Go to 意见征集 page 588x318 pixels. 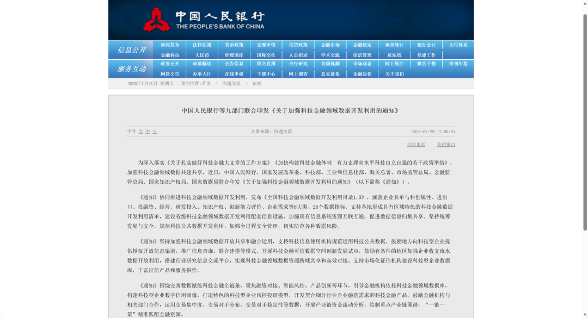(330, 74)
